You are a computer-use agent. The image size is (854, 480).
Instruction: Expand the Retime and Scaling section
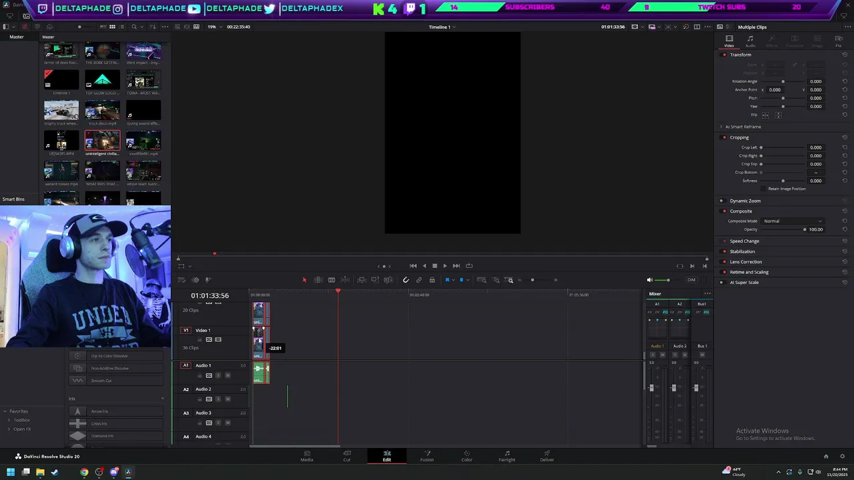pos(749,272)
